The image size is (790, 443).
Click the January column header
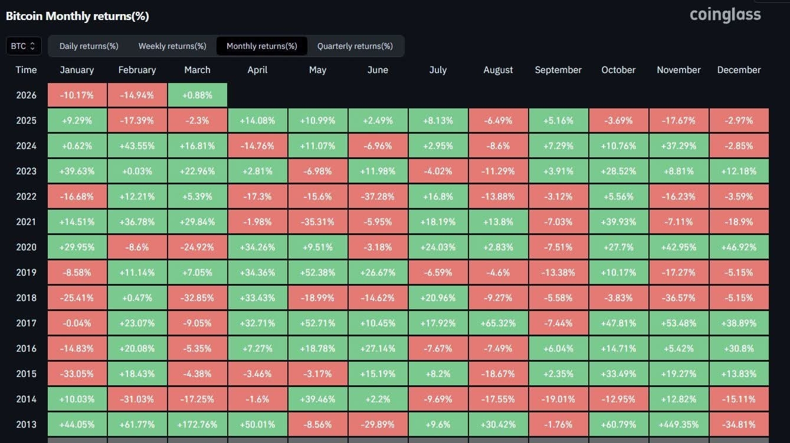[x=77, y=70]
